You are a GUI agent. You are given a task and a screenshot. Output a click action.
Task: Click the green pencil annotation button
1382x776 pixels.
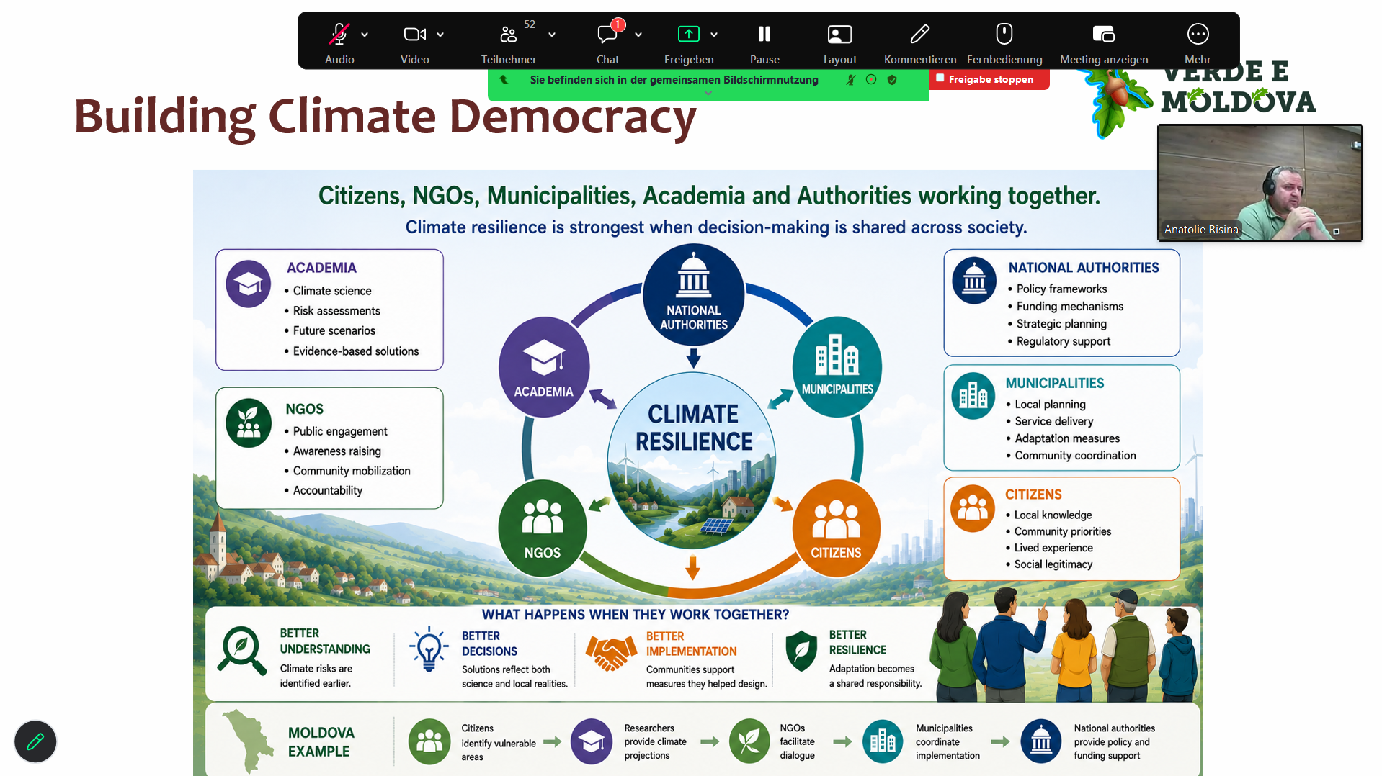tap(35, 741)
